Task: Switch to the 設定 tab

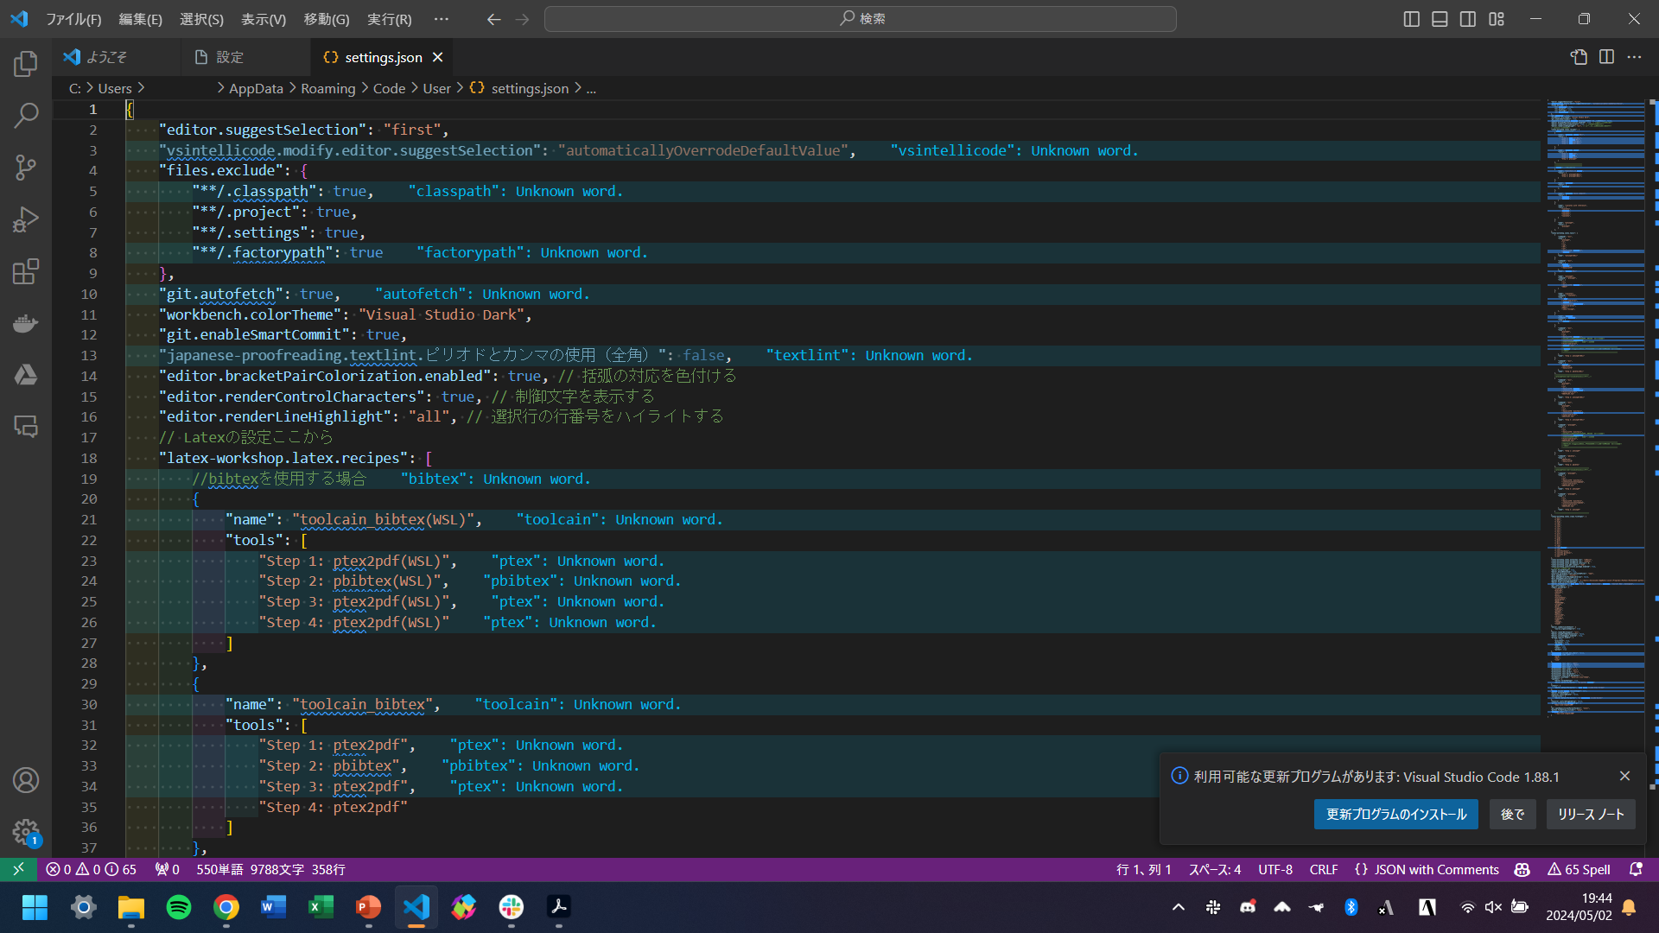Action: (x=229, y=57)
